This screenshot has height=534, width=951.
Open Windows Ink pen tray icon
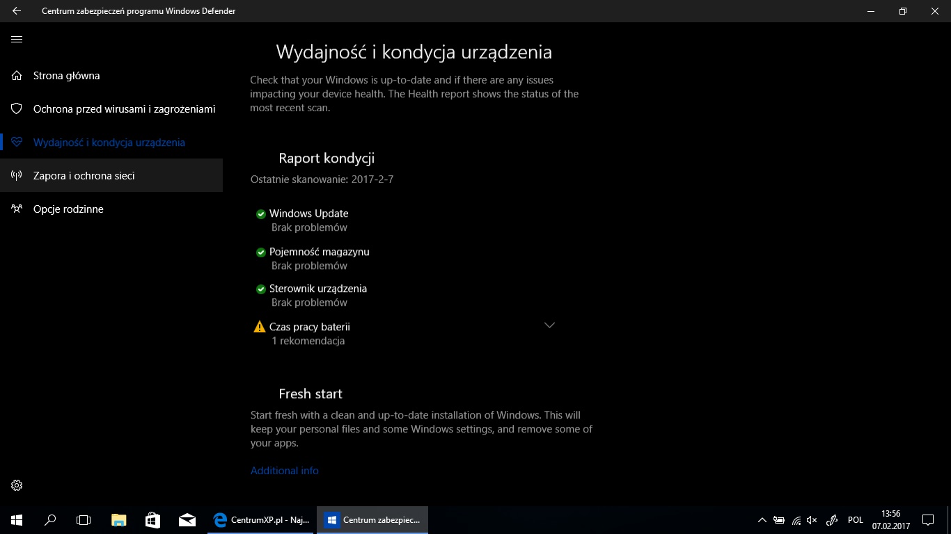831,520
